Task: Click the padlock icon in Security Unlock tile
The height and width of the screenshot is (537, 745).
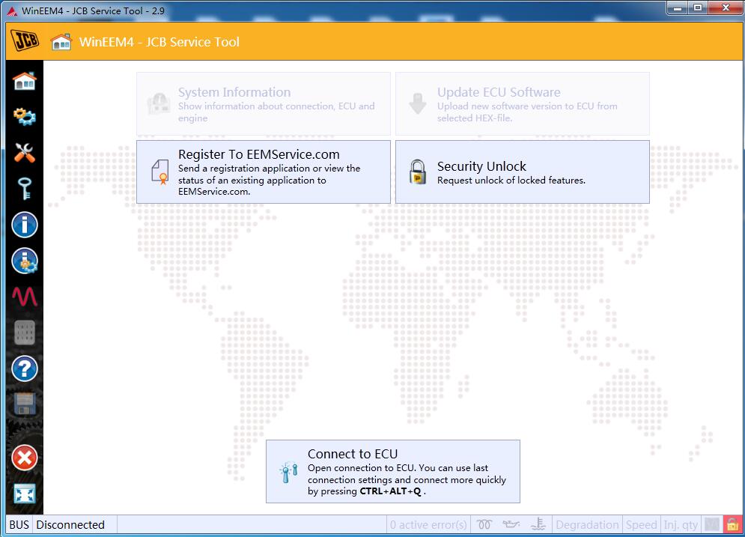Action: (418, 172)
